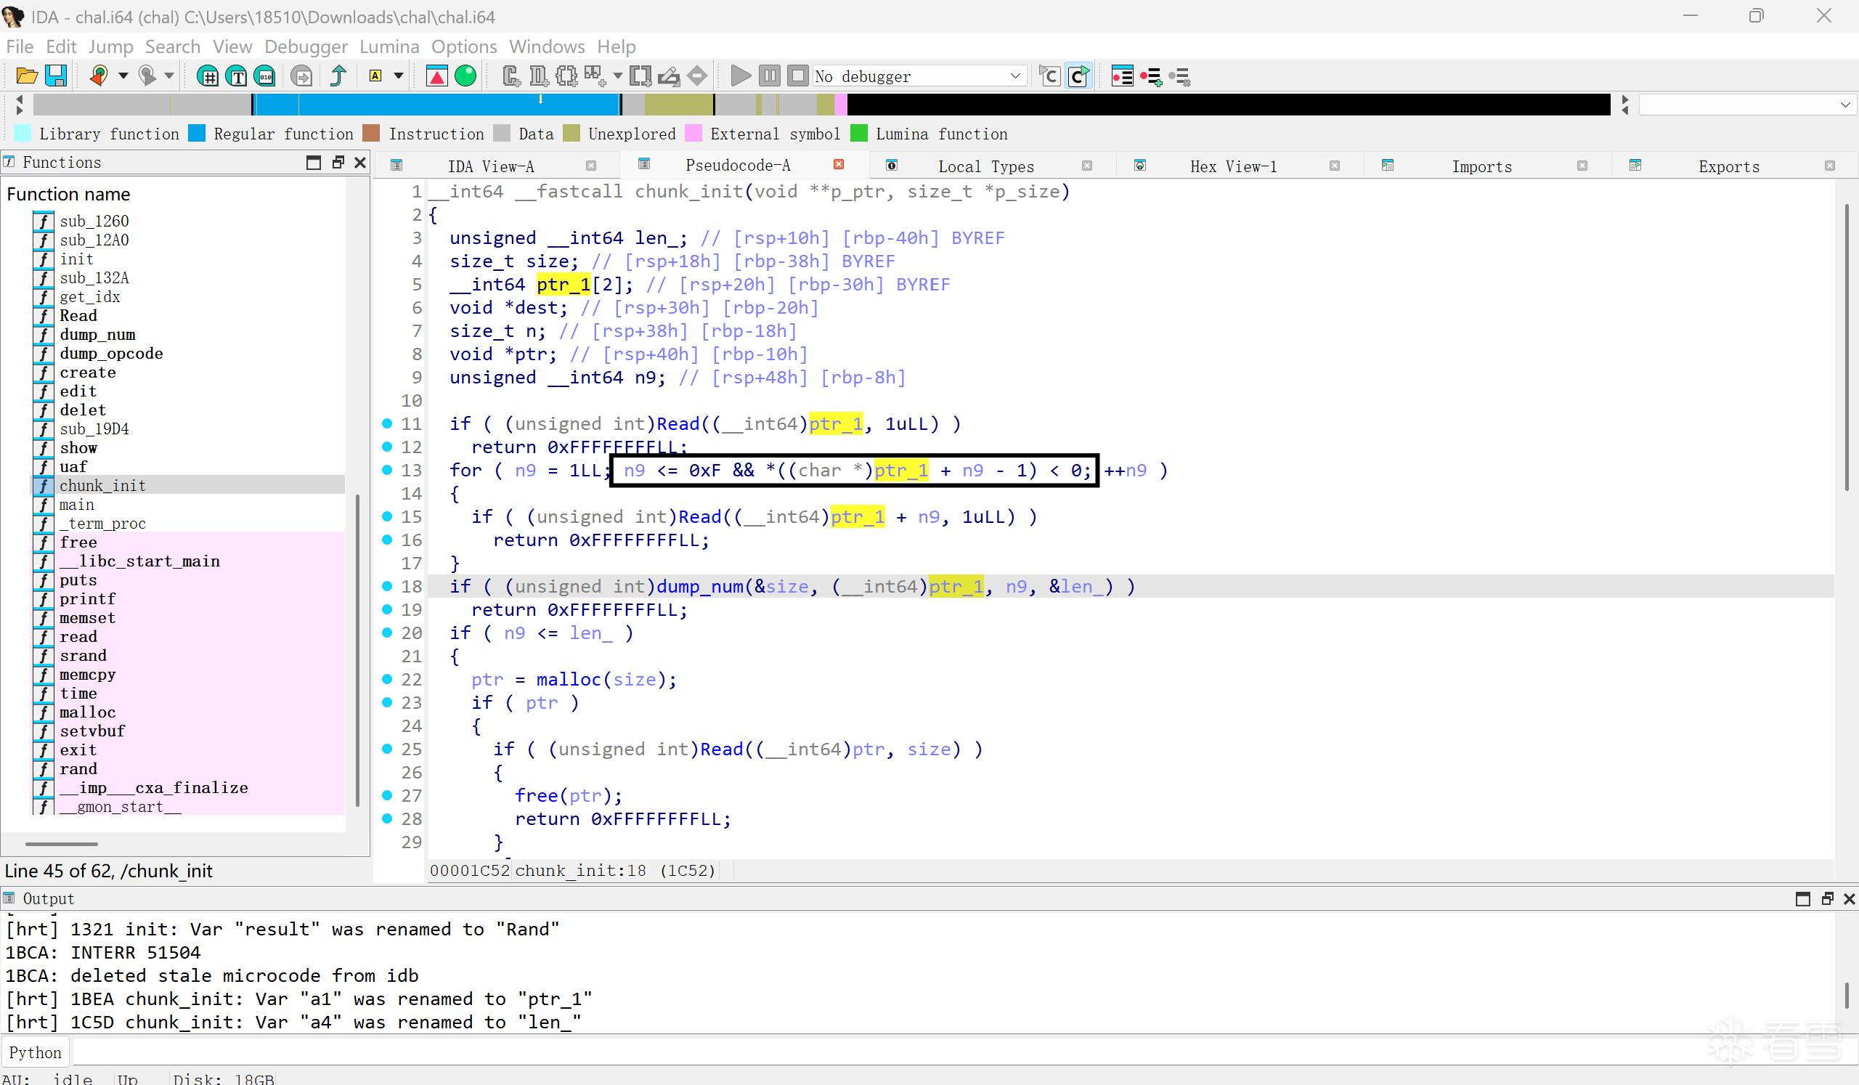Close the Functions panel
1859x1085 pixels.
[360, 162]
